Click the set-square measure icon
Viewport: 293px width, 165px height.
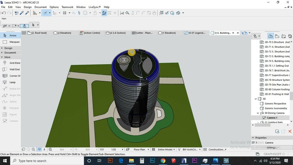(35, 13)
